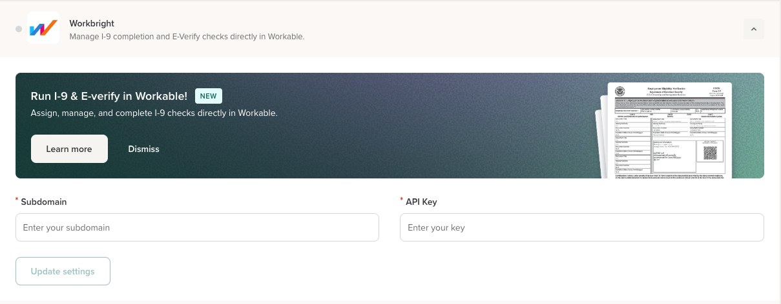Click the API Key field label
Image resolution: width=781 pixels, height=304 pixels.
(x=421, y=202)
